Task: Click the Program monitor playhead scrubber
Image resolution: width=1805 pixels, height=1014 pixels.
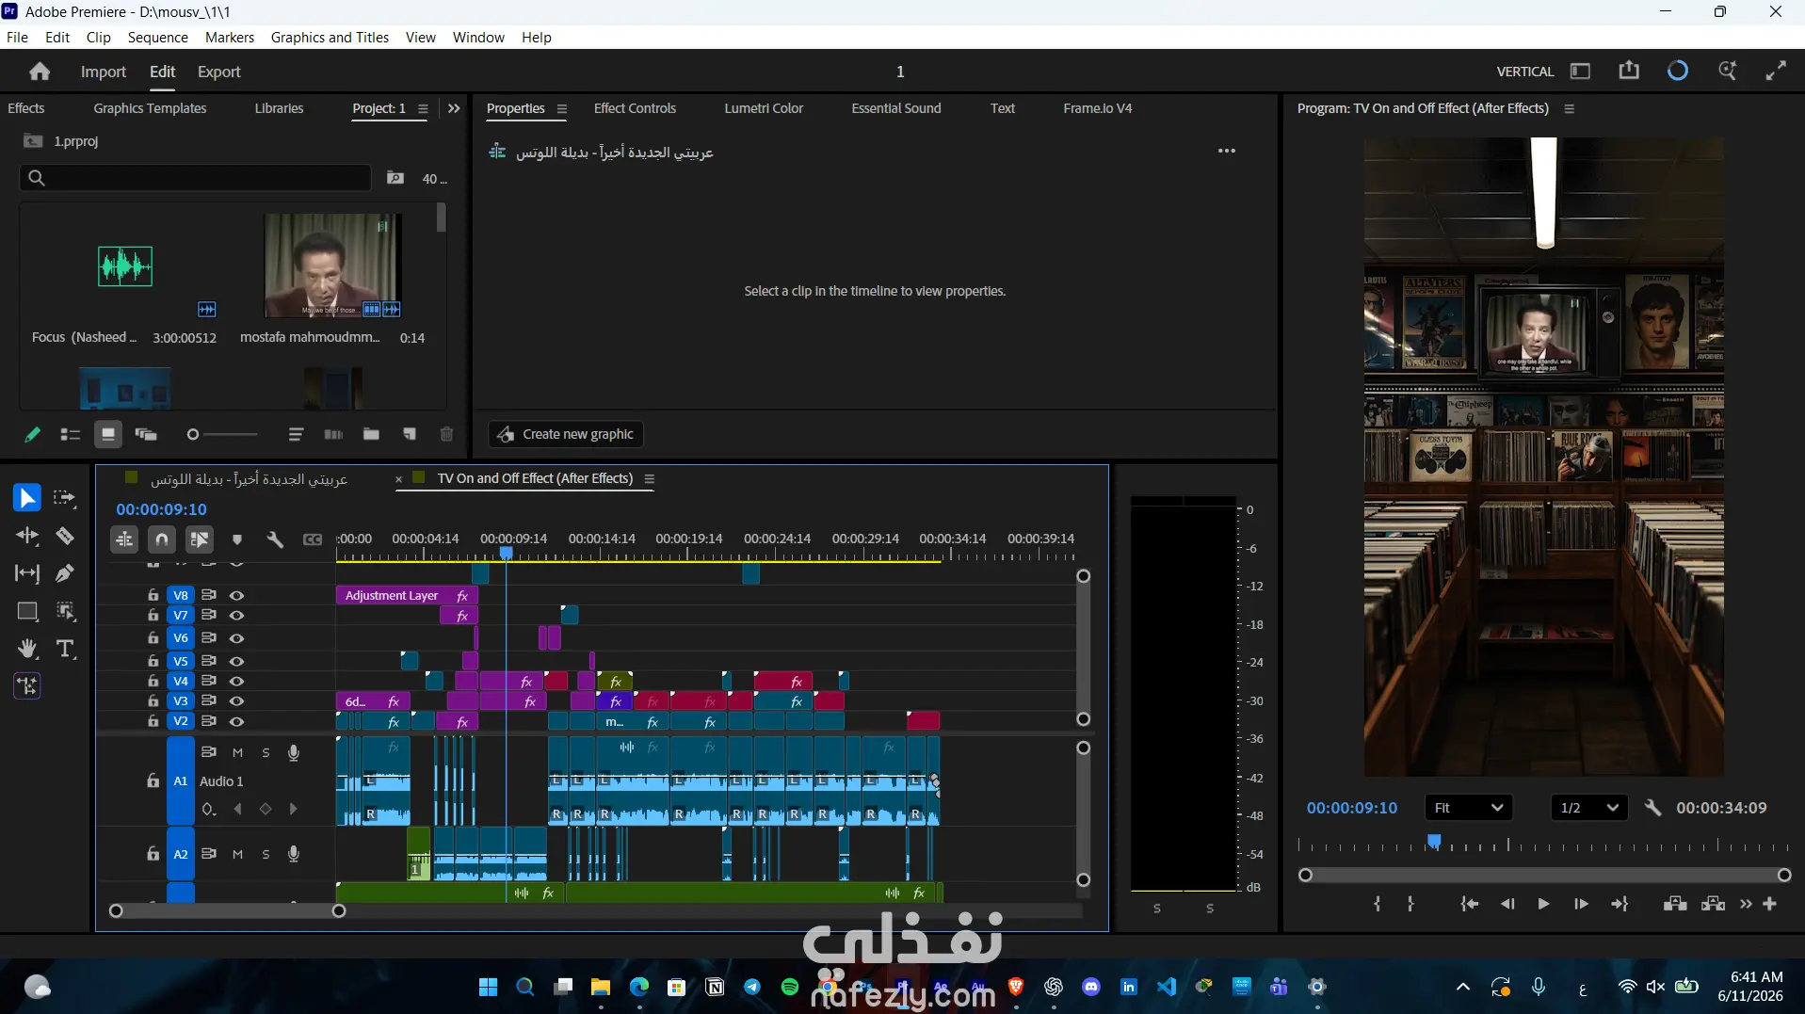Action: tap(1434, 842)
